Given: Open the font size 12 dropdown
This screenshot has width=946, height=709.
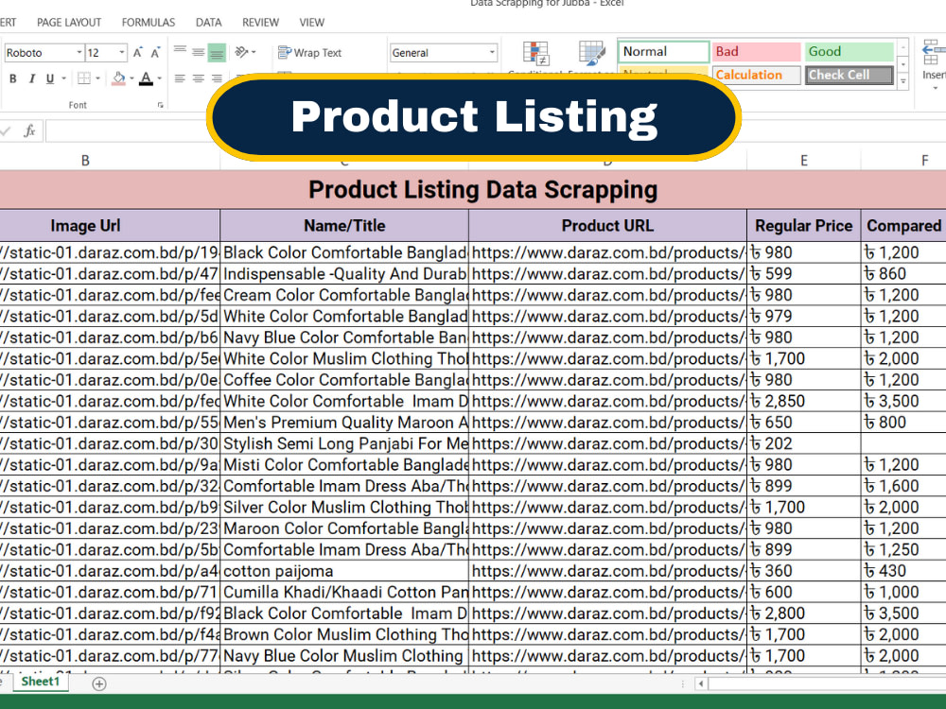Looking at the screenshot, I should 122,52.
